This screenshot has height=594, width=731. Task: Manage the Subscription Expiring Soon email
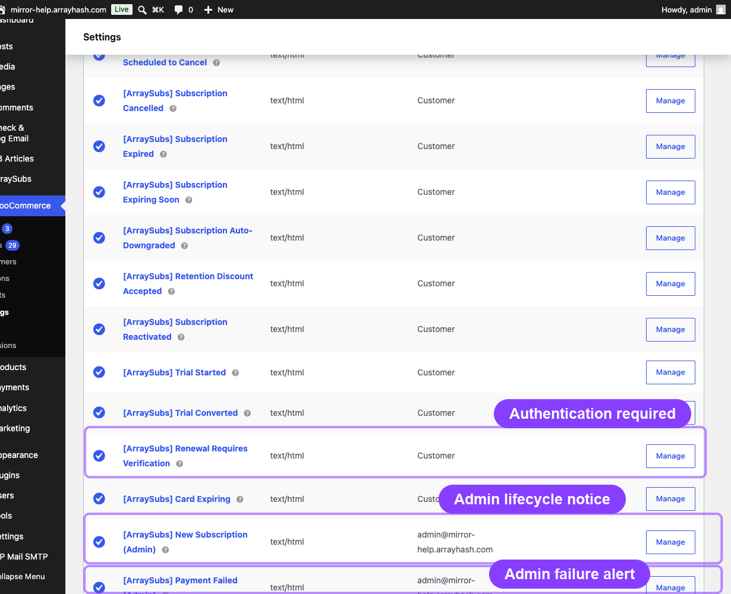pyautogui.click(x=670, y=192)
